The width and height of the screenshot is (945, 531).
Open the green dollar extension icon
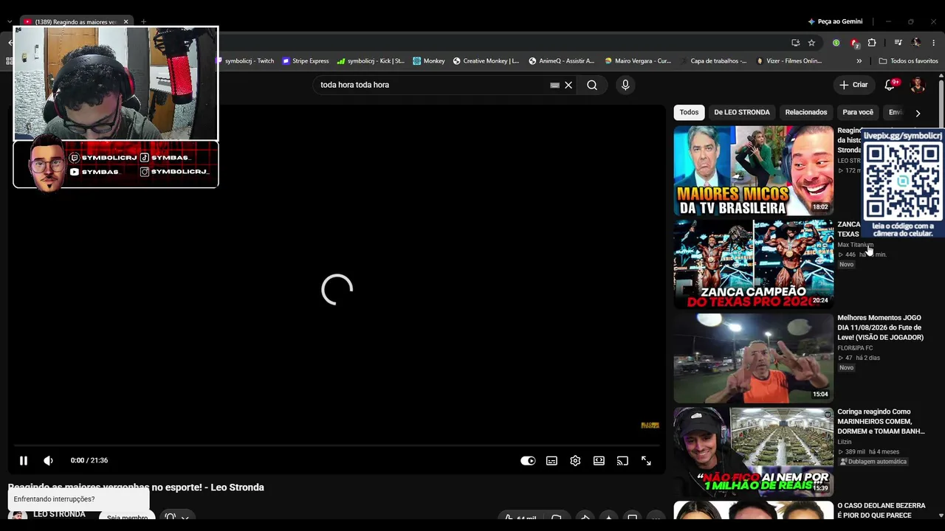point(836,43)
